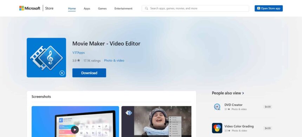Open the V3TApps publisher link
302x137 pixels.
click(78, 52)
